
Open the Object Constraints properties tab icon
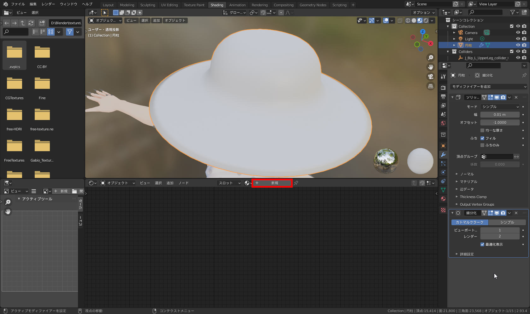coord(443,181)
